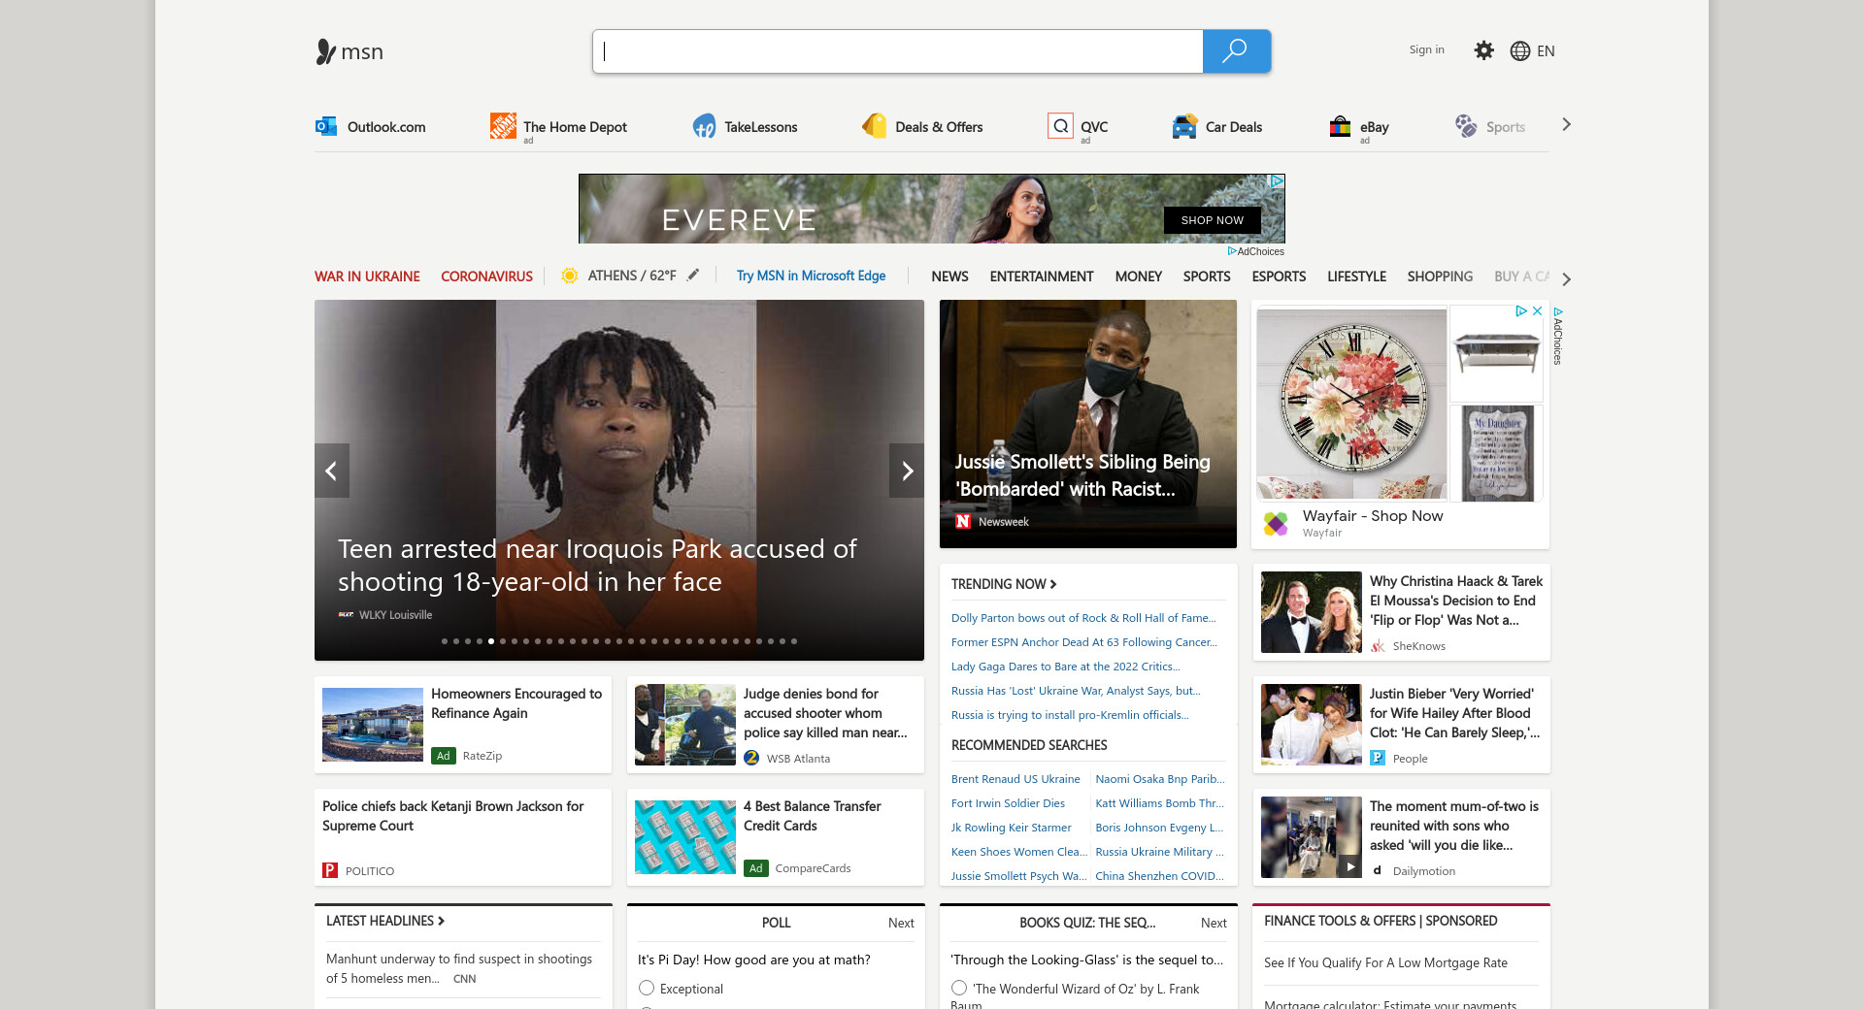Select the ESPORTS menu item
The image size is (1864, 1009).
click(1279, 277)
